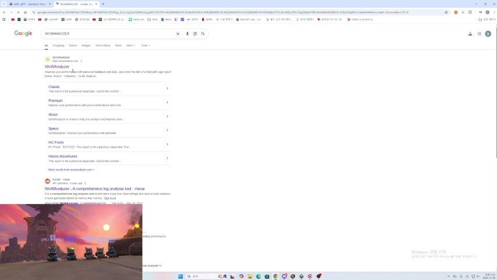Open the Windows Start menu

point(181,276)
